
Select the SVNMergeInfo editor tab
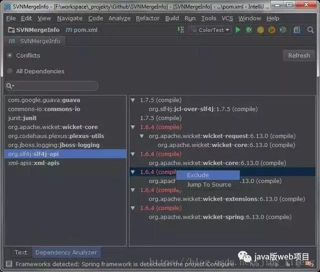point(34,41)
